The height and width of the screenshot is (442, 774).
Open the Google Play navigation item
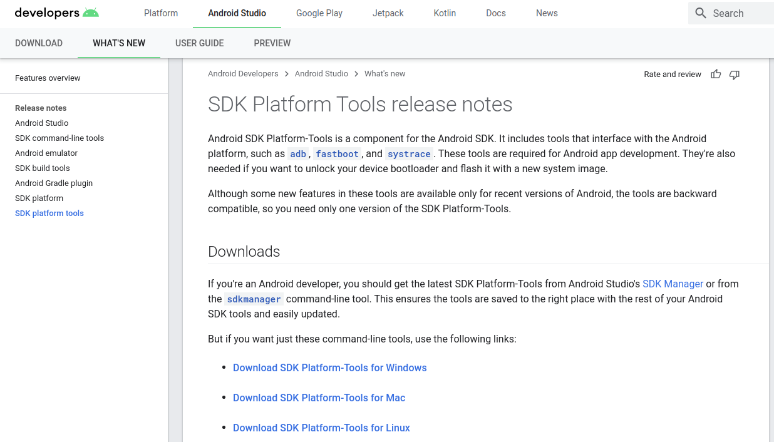(x=319, y=13)
